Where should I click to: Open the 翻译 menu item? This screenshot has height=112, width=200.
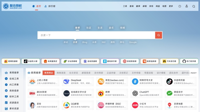click(x=138, y=6)
